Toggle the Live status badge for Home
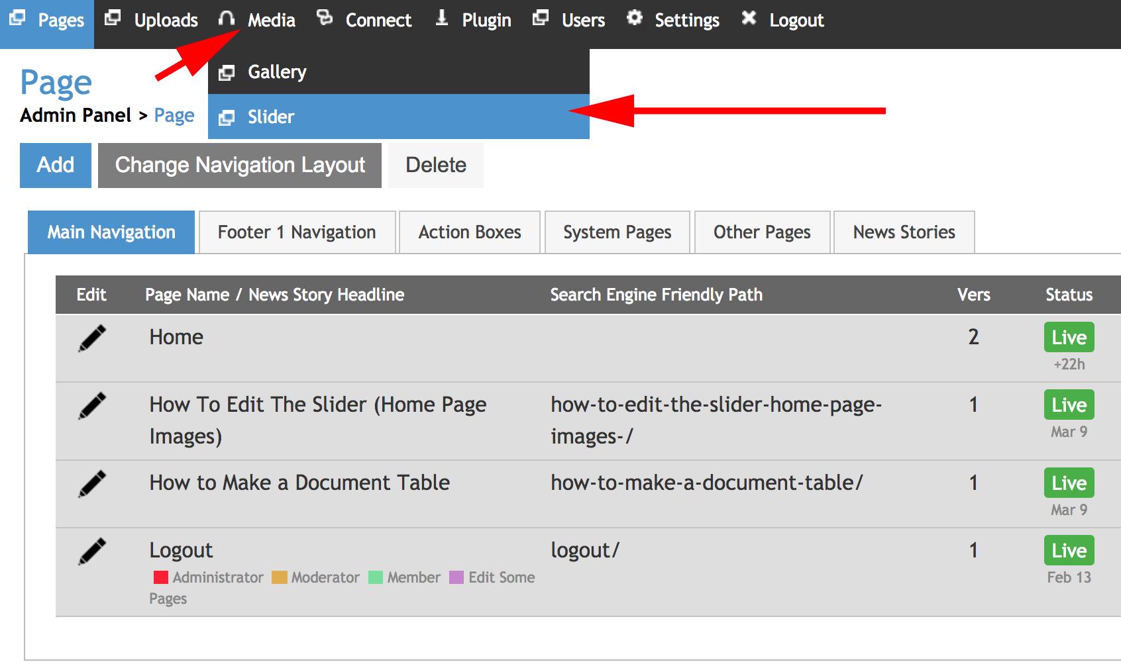 tap(1068, 337)
